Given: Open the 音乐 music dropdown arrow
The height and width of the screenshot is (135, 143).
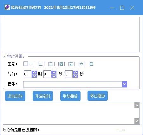Looking at the screenshot, I should 125,84.
